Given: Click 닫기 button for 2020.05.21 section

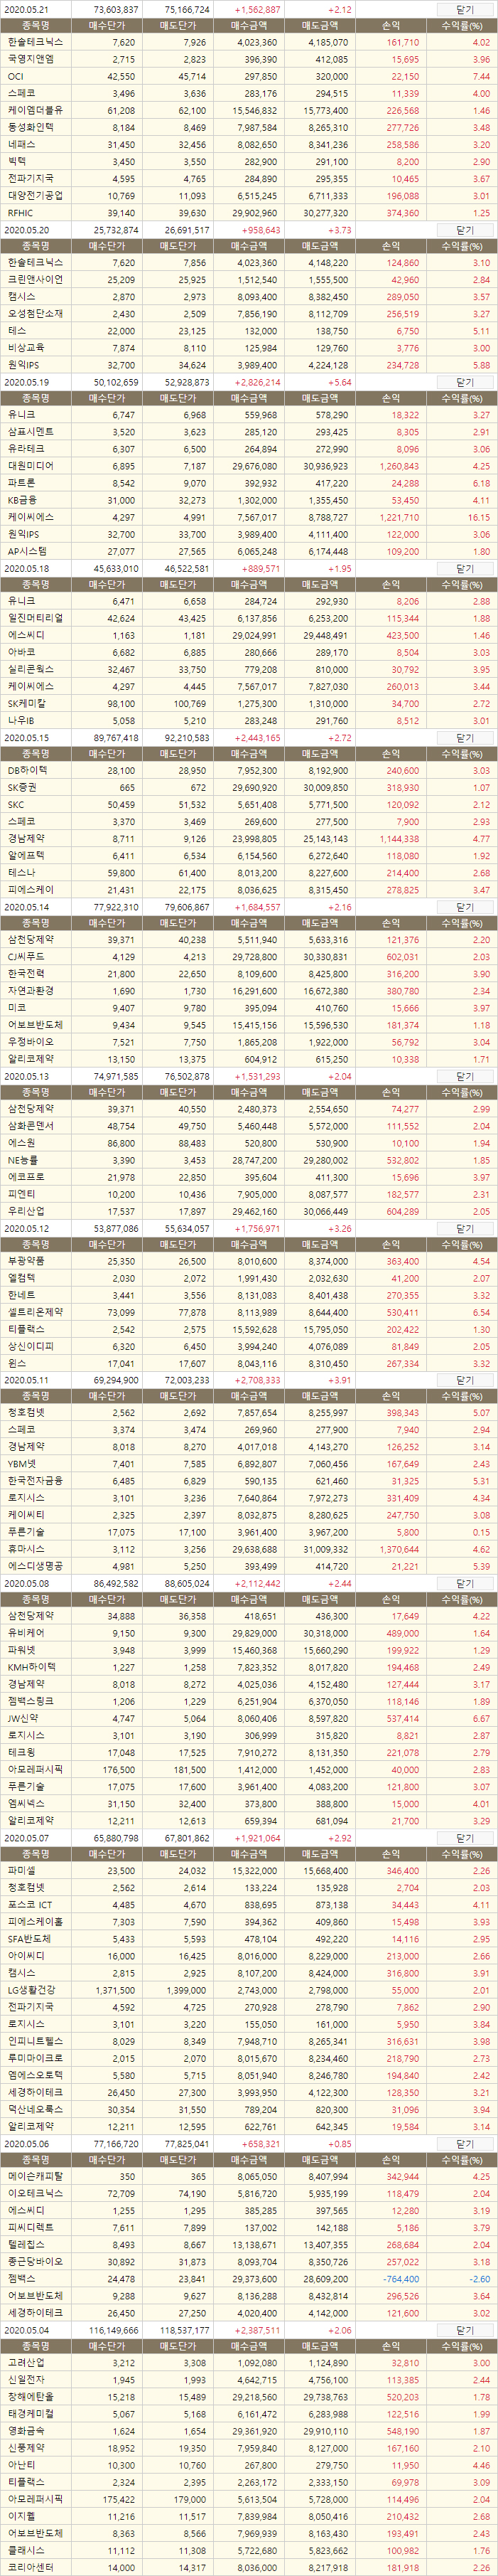Looking at the screenshot, I should point(464,8).
